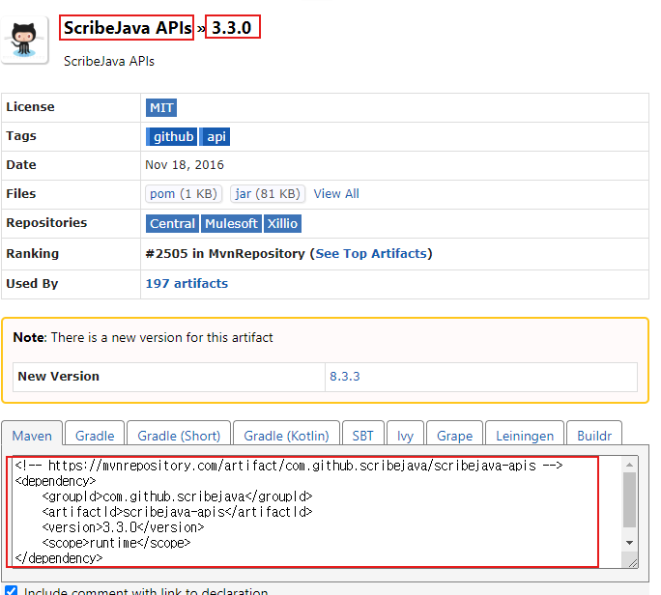
Task: Click the text area scroll up arrow
Action: click(x=629, y=465)
